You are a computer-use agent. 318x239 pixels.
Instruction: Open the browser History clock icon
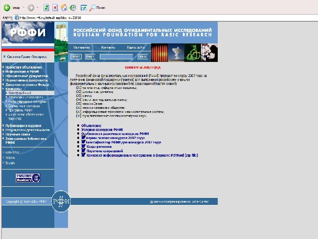coord(73,8)
